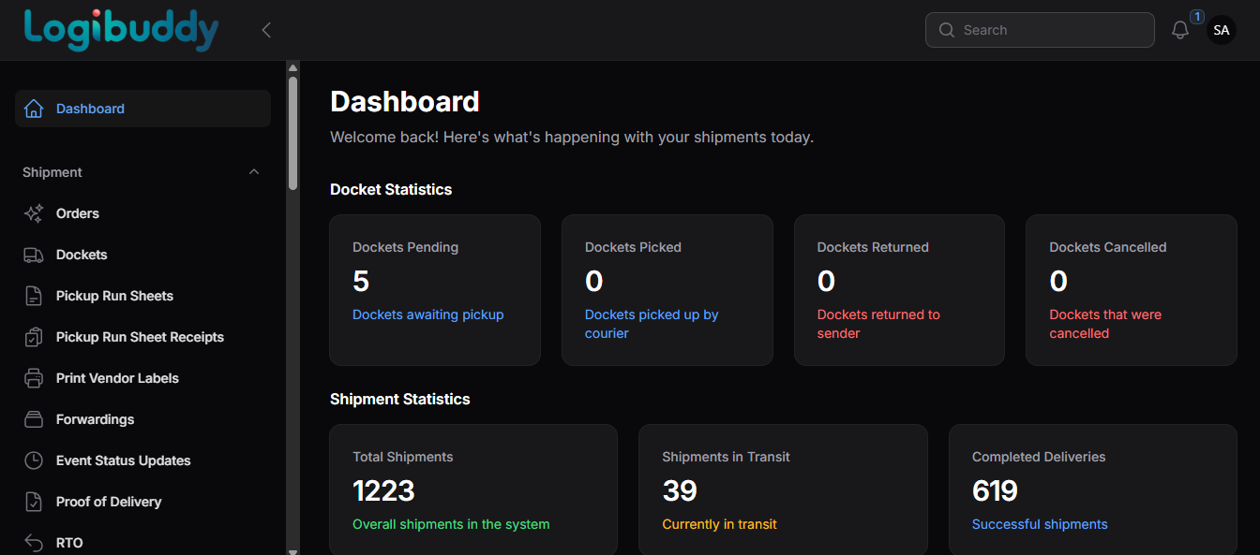Image resolution: width=1260 pixels, height=555 pixels.
Task: Select Dashboard in the navigation menu
Action: coord(90,109)
